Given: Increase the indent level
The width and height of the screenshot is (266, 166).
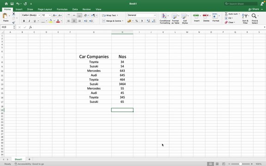Looking at the screenshot, I should click(x=91, y=21).
